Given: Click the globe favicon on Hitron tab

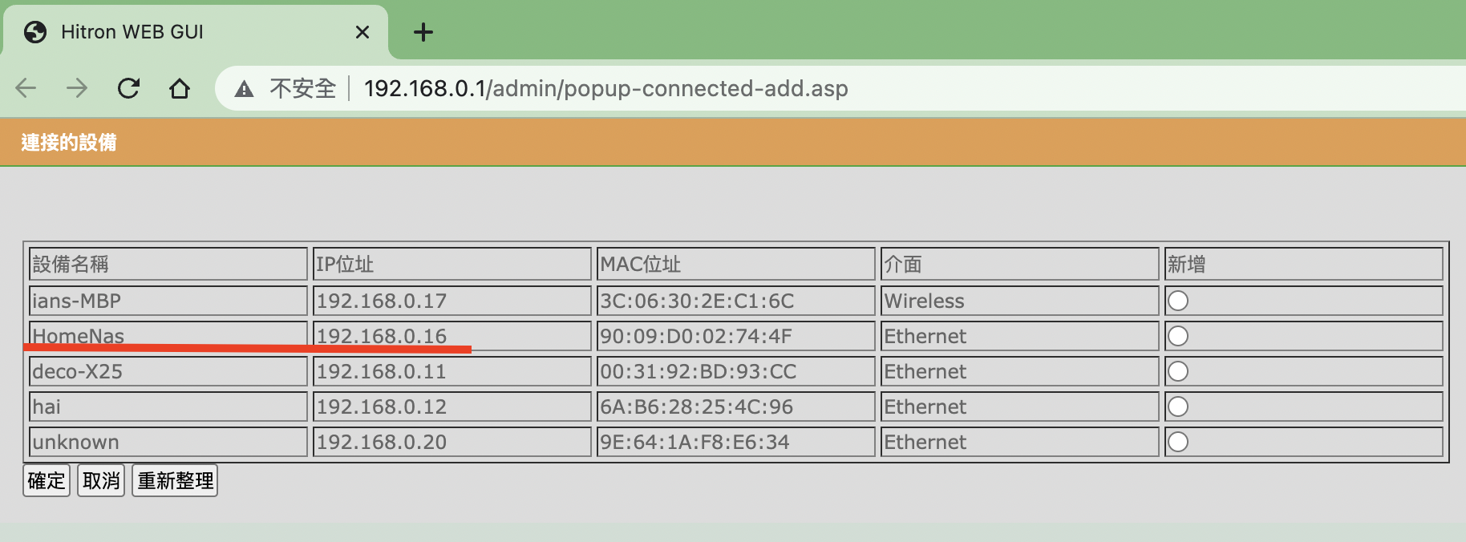Looking at the screenshot, I should coord(35,32).
